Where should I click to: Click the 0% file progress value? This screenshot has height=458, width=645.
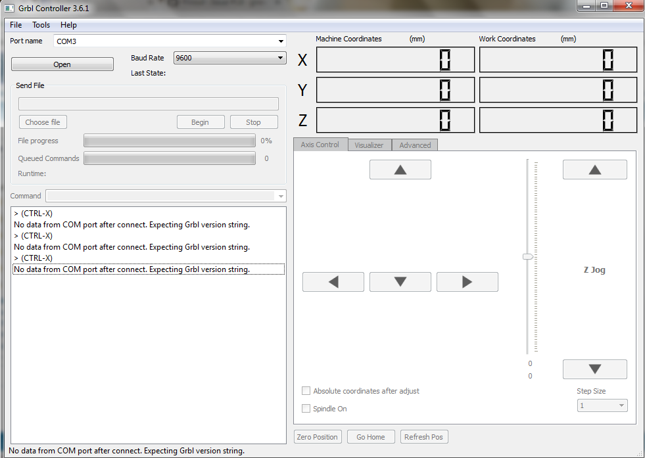[266, 141]
